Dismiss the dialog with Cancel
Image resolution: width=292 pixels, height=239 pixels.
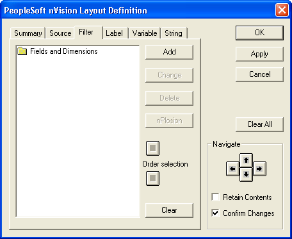259,74
